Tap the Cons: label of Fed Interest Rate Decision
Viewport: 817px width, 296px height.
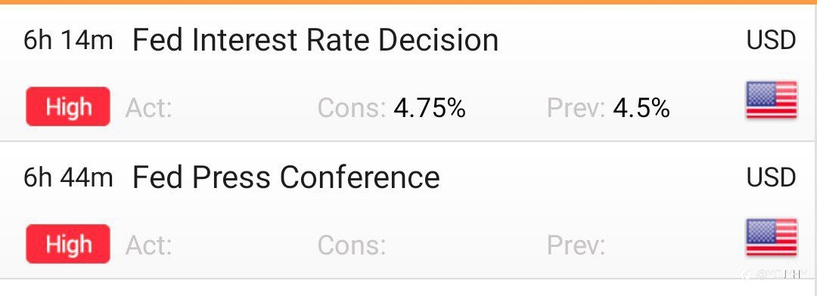352,108
